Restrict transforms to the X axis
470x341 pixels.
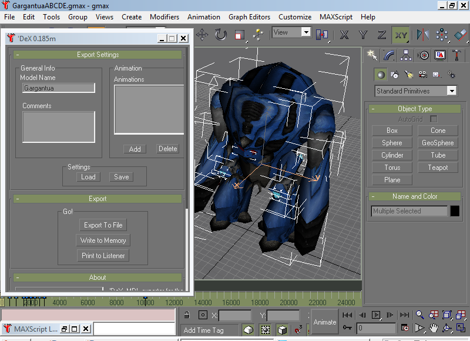click(344, 35)
